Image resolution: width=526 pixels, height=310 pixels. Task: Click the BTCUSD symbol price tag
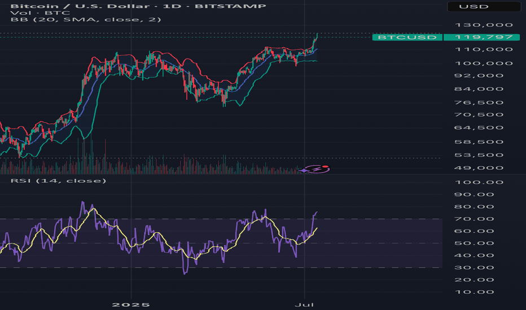point(407,37)
